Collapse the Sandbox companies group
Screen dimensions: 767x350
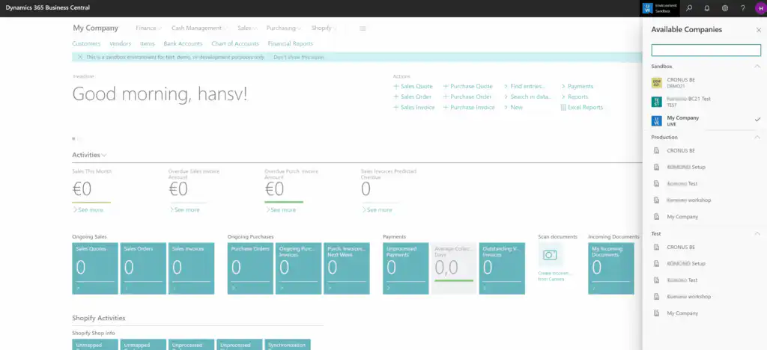(757, 67)
